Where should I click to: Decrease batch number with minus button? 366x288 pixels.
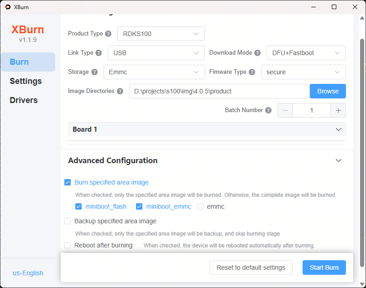point(285,110)
